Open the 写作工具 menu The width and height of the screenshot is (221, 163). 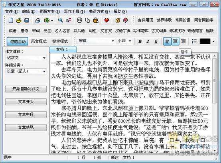pos(74,12)
